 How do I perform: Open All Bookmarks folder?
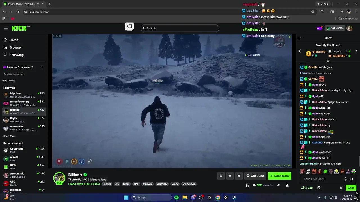[348, 19]
